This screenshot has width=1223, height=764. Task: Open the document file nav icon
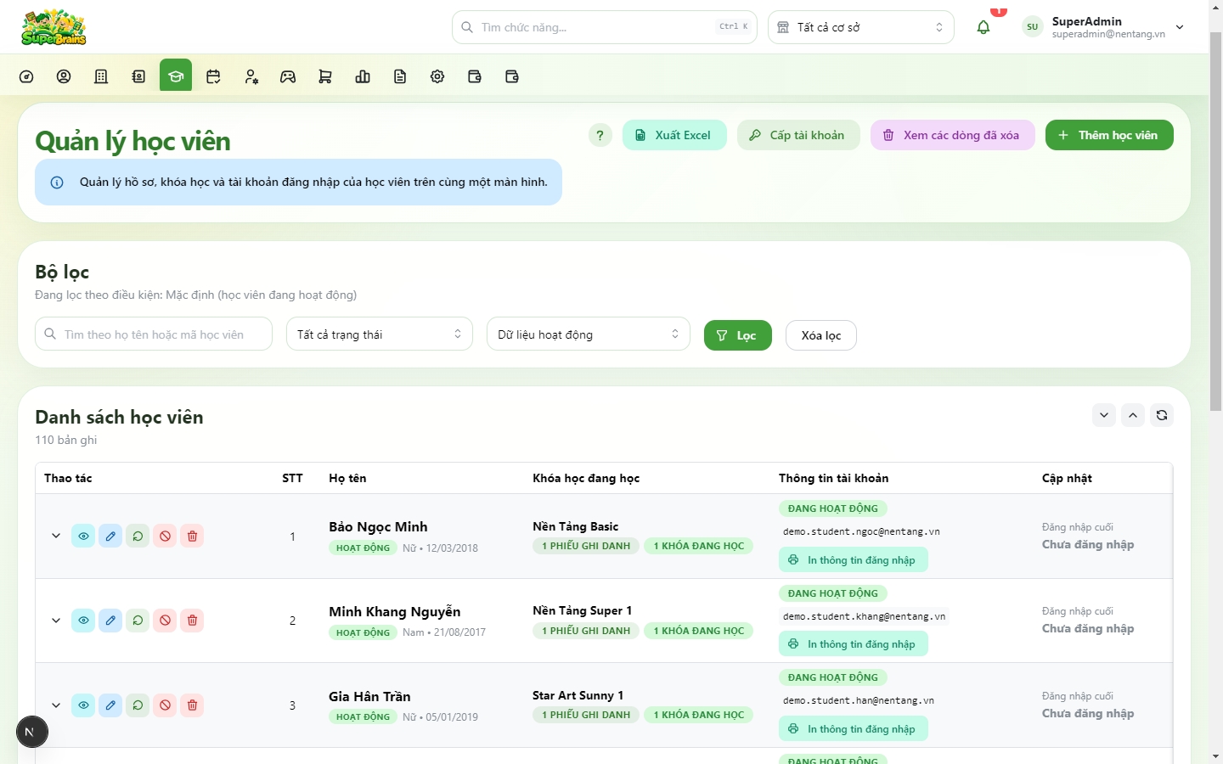point(400,76)
